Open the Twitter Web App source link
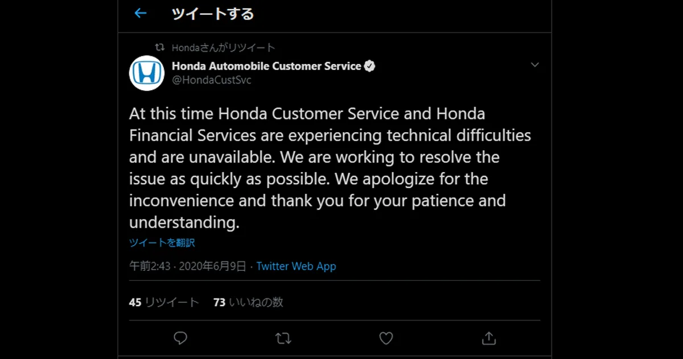Image resolution: width=683 pixels, height=359 pixels. coord(296,266)
